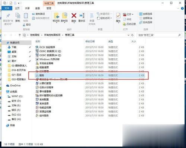Click the 重命名 icon
This screenshot has height=148, width=186.
82,16
